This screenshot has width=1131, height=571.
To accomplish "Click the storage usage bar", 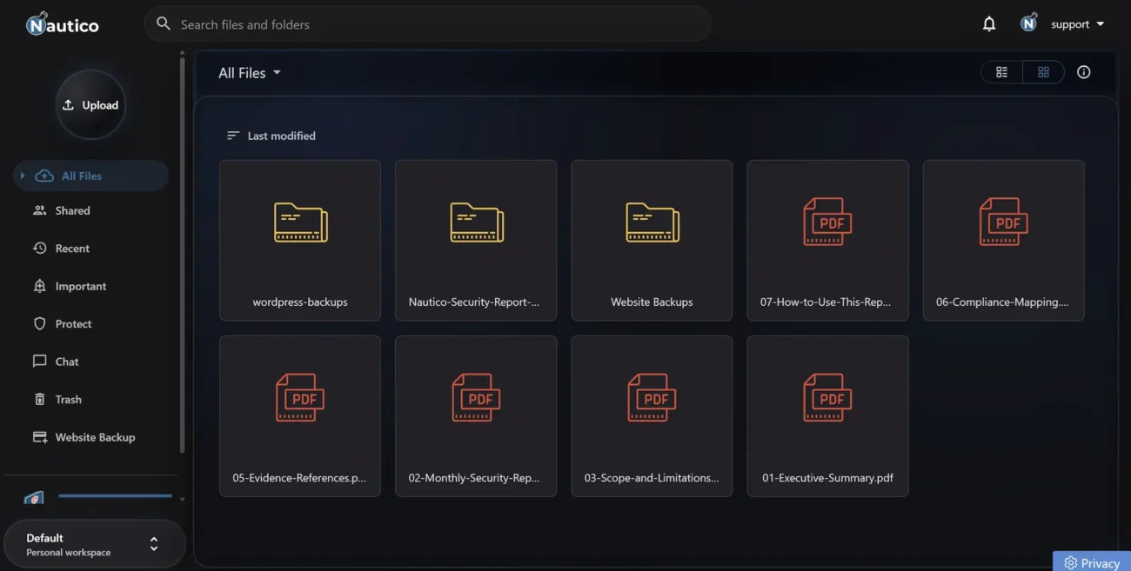I will (115, 496).
